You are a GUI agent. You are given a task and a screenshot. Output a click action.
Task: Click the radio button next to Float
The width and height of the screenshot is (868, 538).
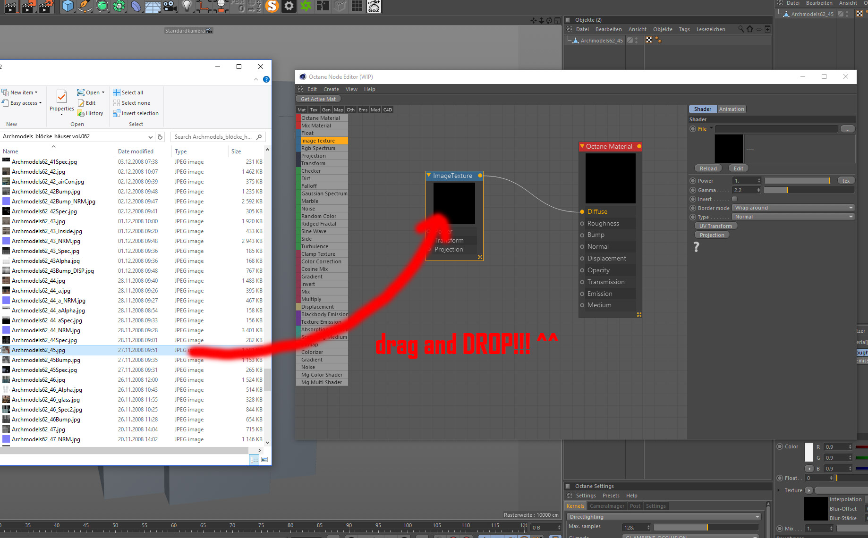(x=780, y=478)
